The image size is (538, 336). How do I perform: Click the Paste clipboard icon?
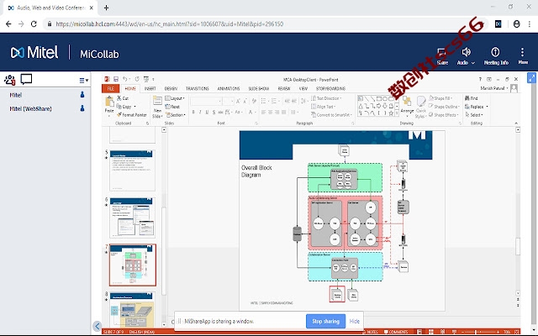click(x=109, y=102)
